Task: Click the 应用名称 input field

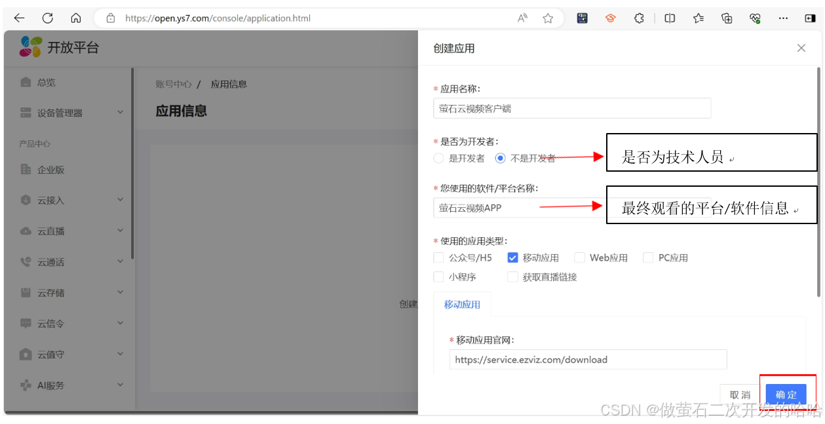Action: (x=572, y=108)
